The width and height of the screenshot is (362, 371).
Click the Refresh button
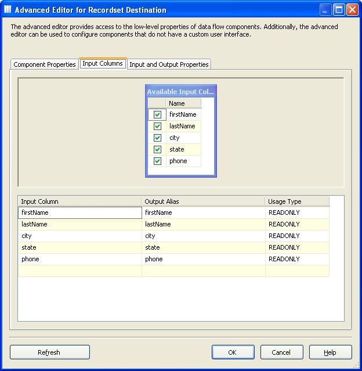[x=50, y=352]
